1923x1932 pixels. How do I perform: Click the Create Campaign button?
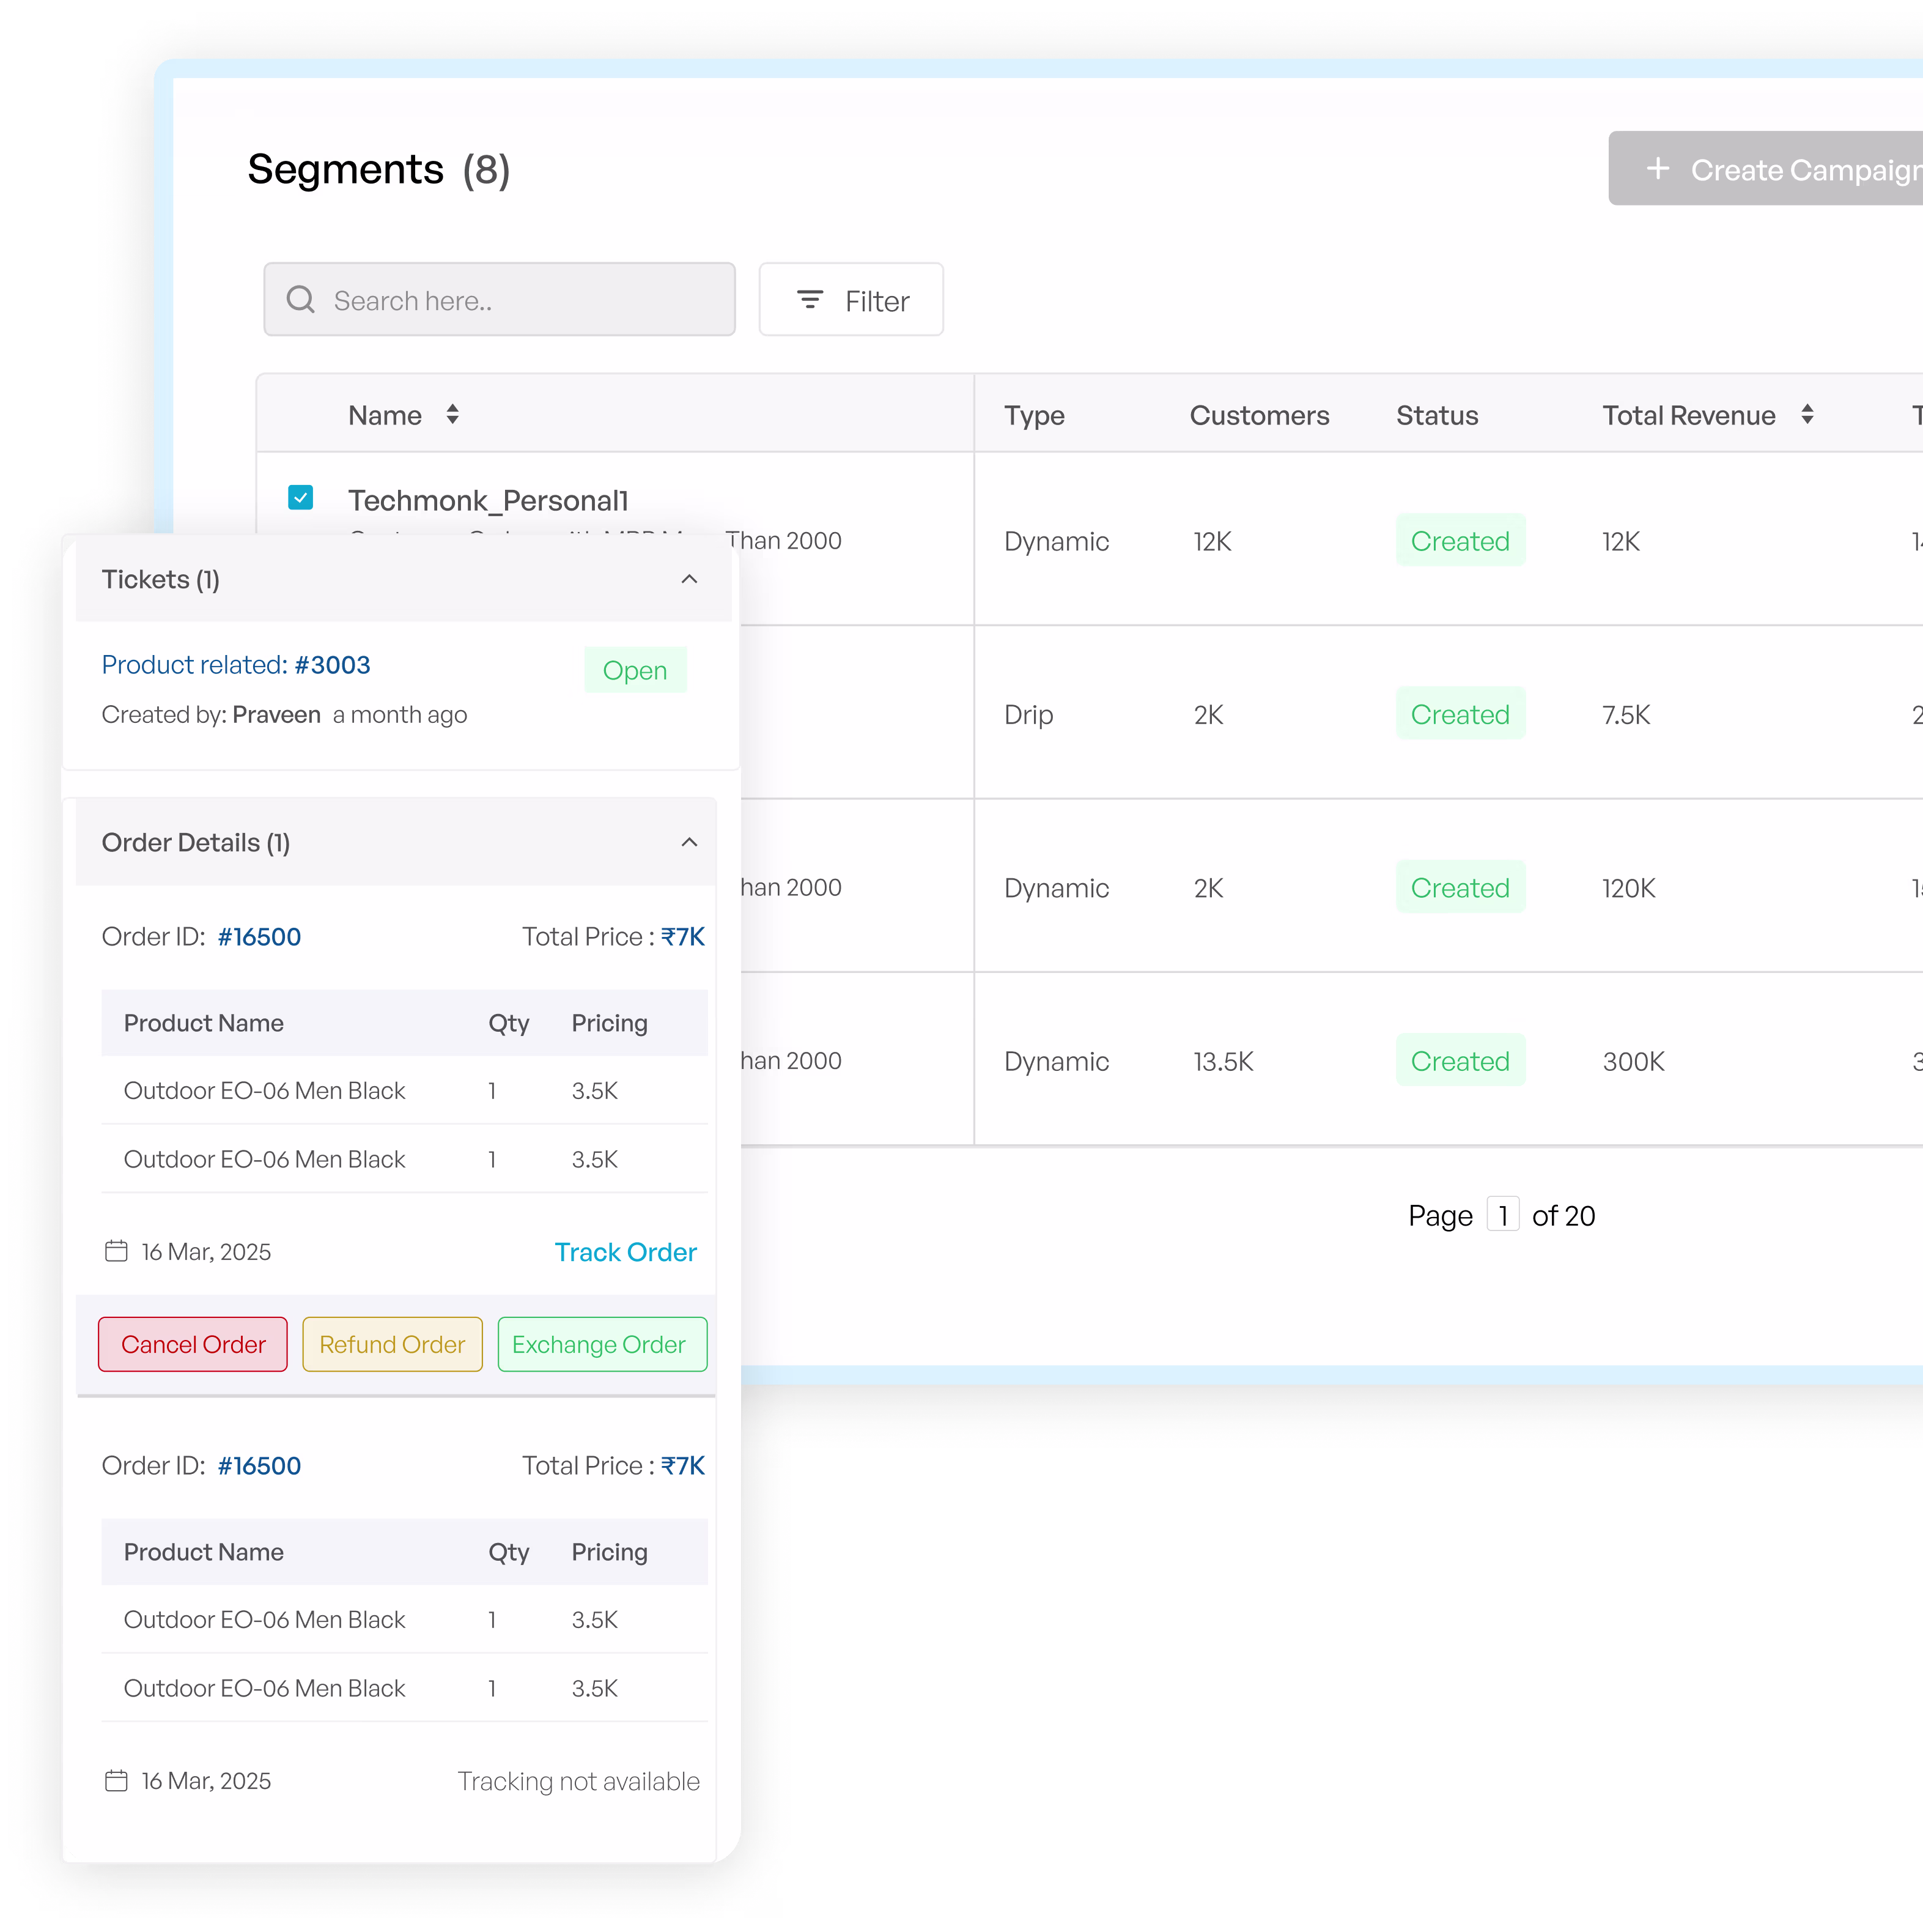tap(1790, 168)
